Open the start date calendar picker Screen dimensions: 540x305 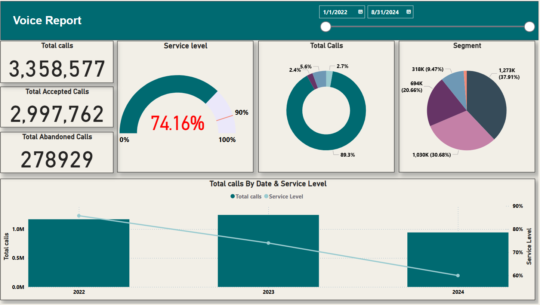(x=360, y=12)
